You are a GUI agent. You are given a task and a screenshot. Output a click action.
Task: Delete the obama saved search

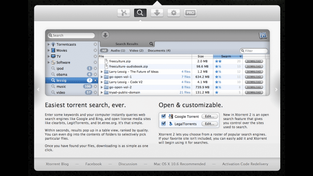[x=95, y=74]
